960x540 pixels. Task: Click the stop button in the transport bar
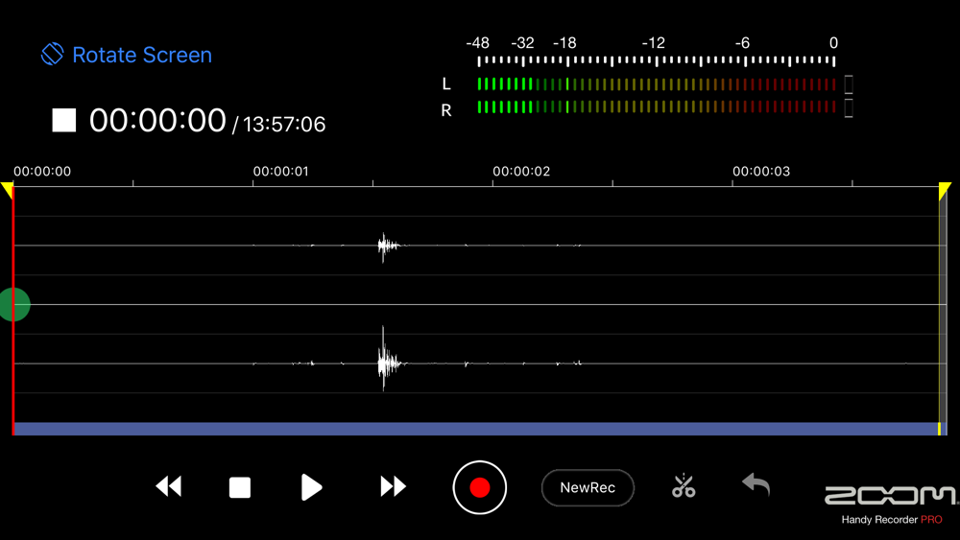tap(239, 487)
